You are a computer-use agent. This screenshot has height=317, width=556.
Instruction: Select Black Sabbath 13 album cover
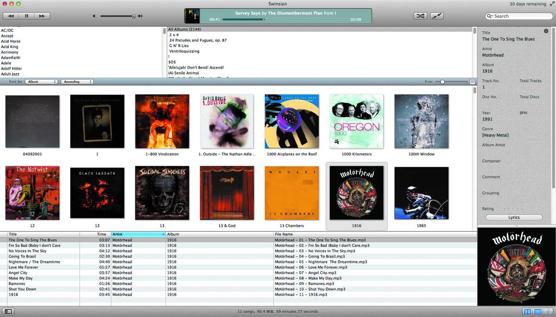pyautogui.click(x=97, y=193)
